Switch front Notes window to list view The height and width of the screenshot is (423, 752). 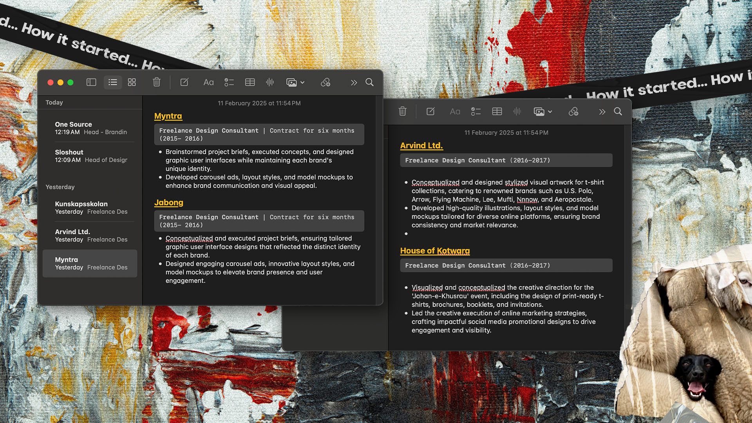click(x=113, y=82)
